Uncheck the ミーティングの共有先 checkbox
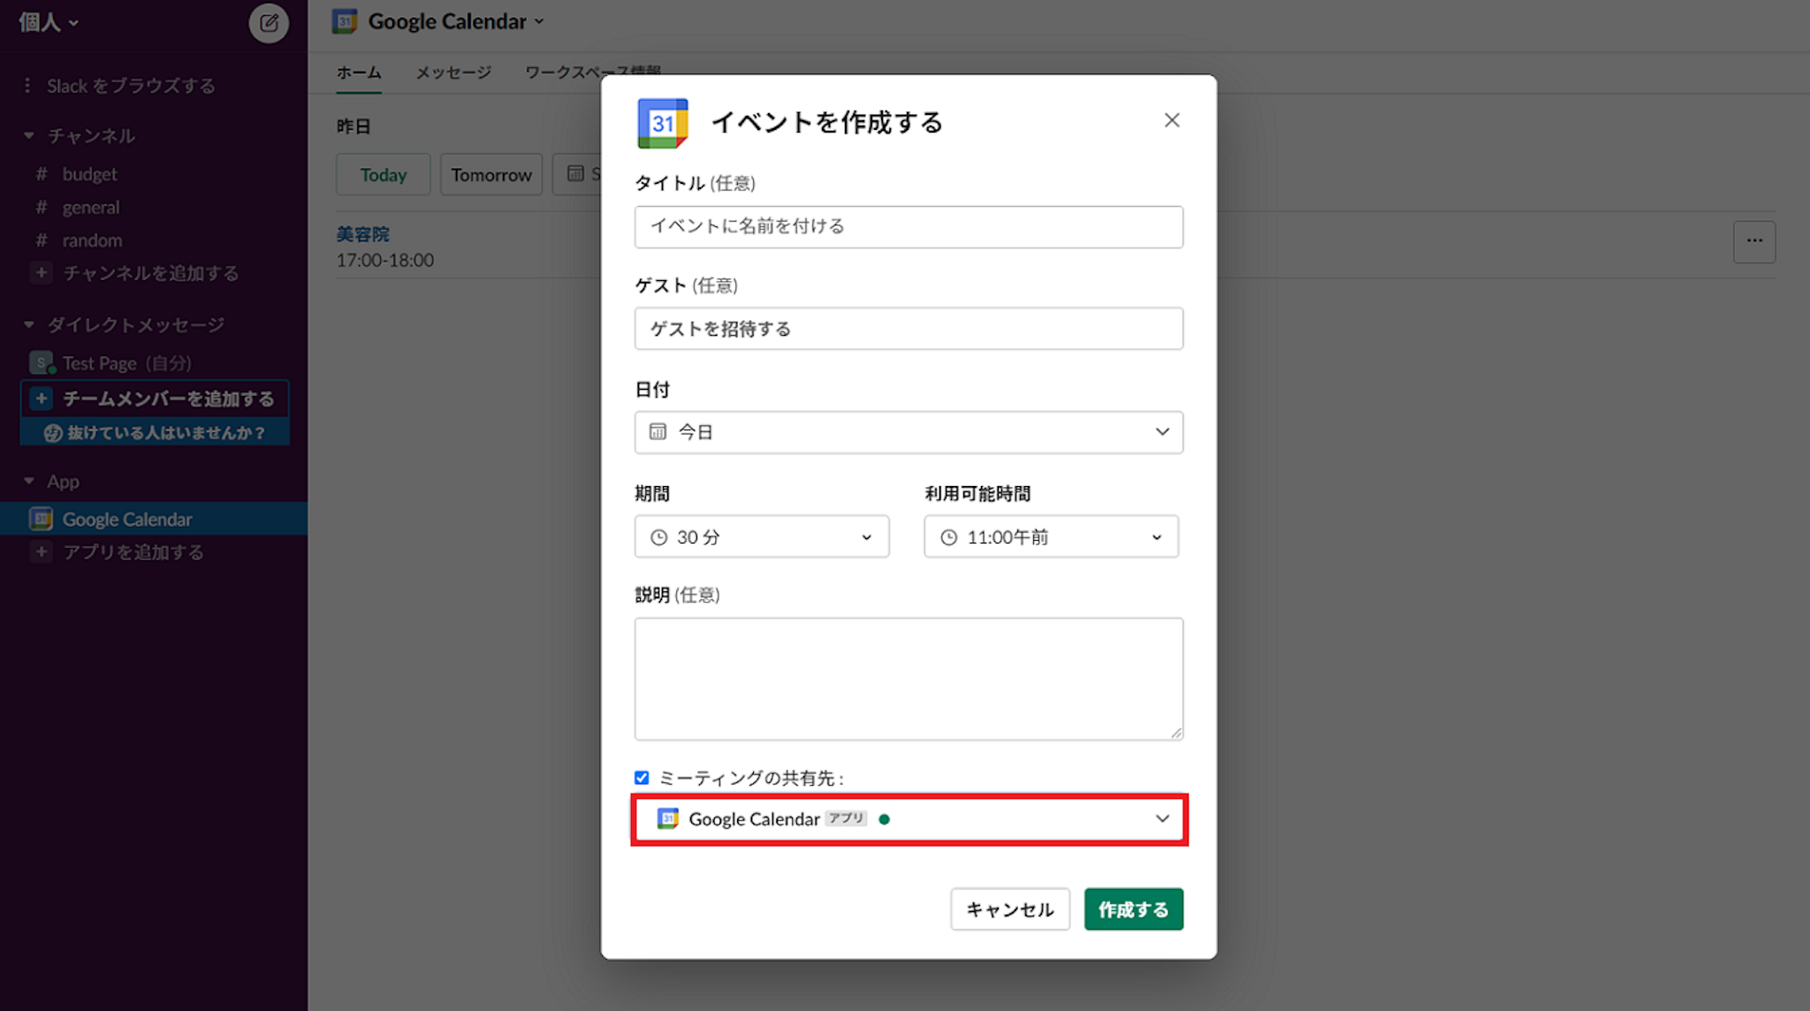 642,778
